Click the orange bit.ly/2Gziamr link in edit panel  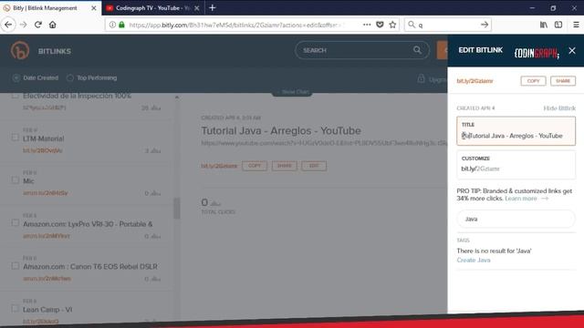[x=474, y=81]
